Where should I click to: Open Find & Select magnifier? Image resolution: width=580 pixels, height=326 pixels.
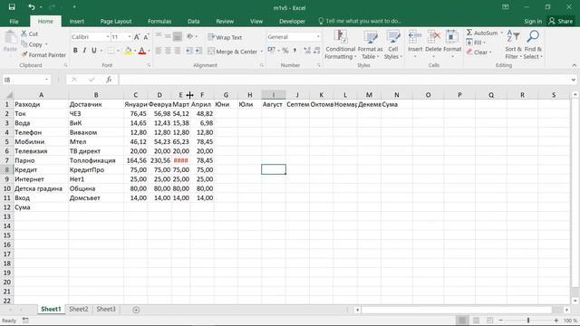(533, 44)
